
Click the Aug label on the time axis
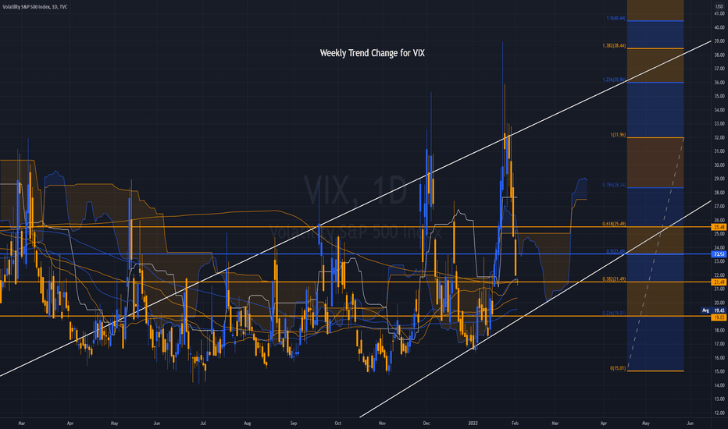(x=248, y=423)
